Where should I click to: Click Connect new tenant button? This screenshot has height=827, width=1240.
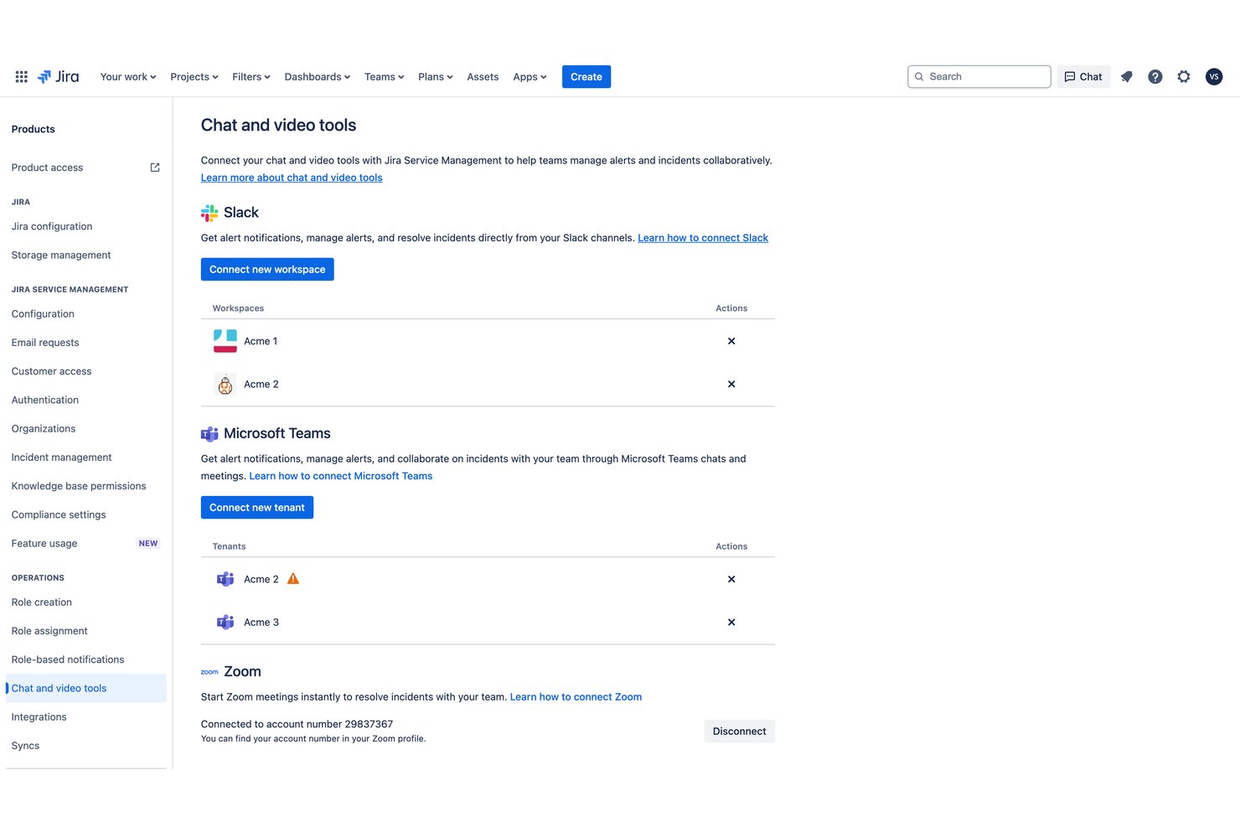coord(257,508)
